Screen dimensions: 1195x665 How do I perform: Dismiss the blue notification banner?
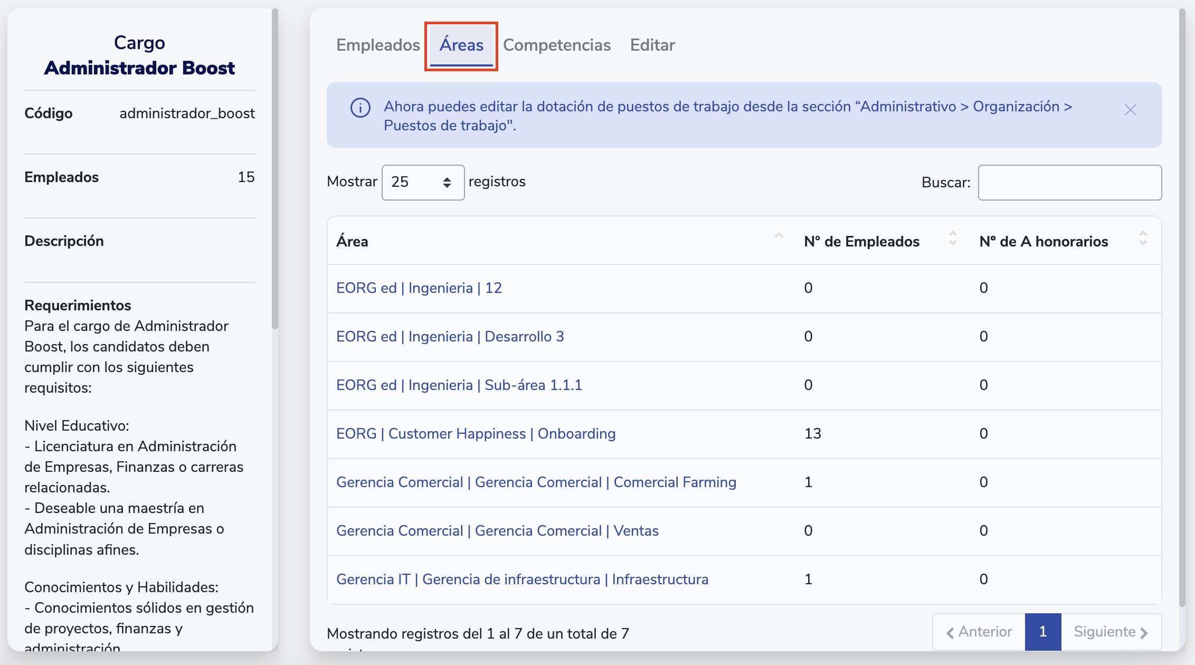click(x=1130, y=110)
